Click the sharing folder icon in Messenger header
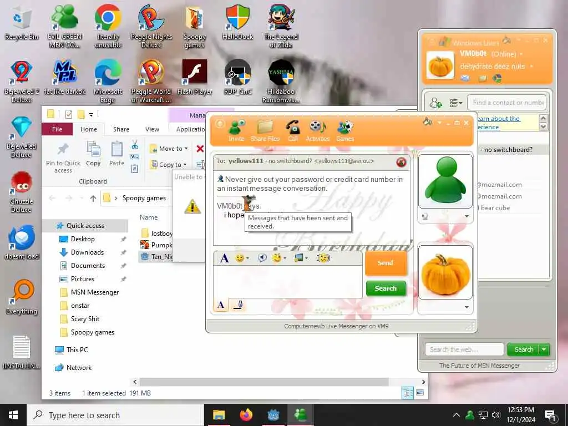This screenshot has height=426, width=568. 483,78
